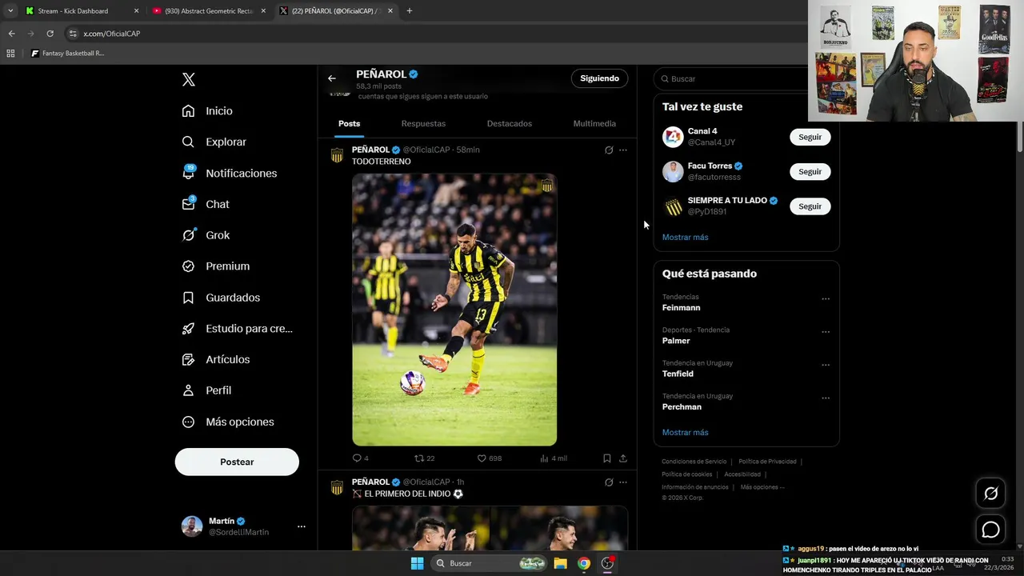Image resolution: width=1024 pixels, height=576 pixels.
Task: Follow Facu Torres with Seguir
Action: click(x=810, y=171)
